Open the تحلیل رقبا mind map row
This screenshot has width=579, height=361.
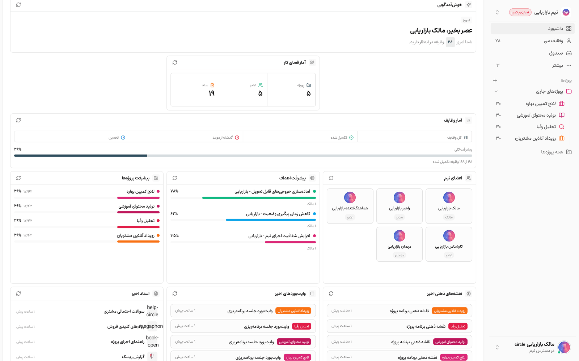(400, 326)
